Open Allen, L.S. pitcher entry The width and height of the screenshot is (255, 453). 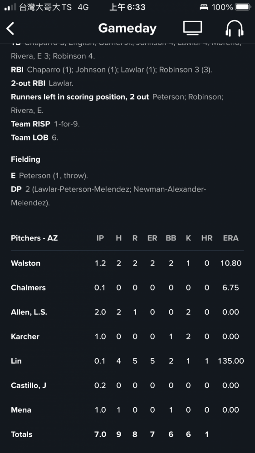127,312
